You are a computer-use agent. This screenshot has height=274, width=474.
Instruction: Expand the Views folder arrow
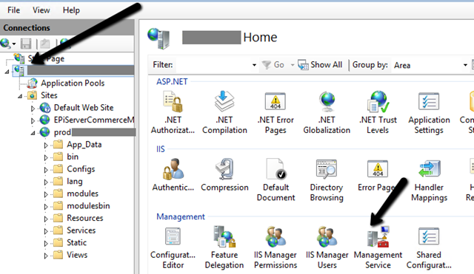(x=46, y=256)
